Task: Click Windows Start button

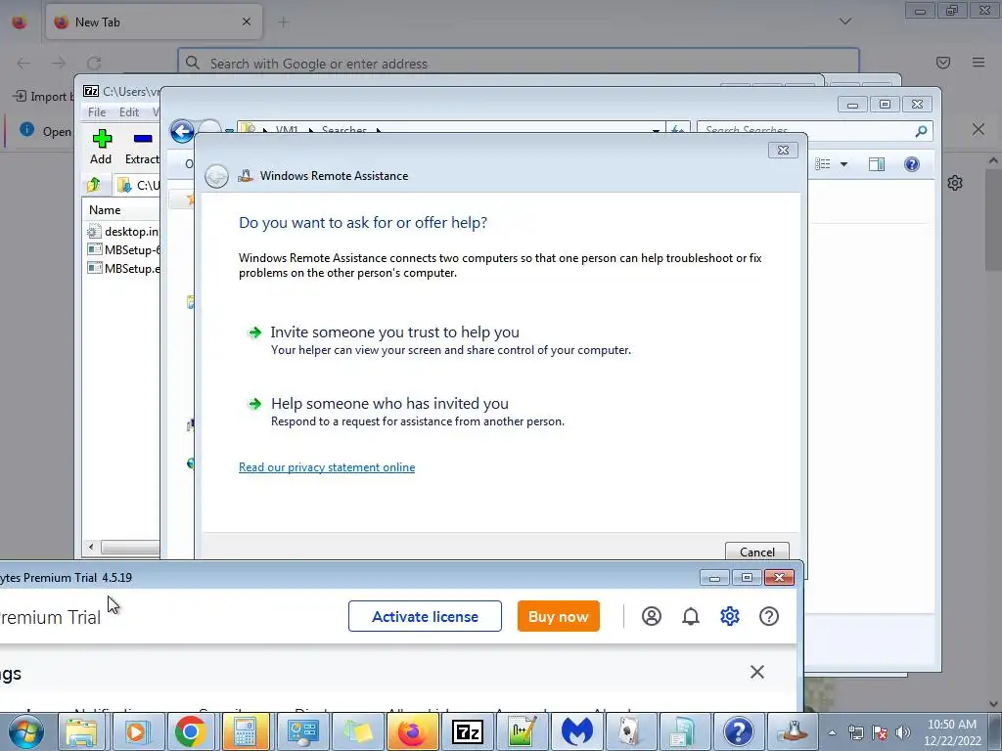Action: (25, 731)
